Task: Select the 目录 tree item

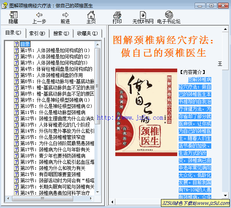Action: (x=25, y=44)
